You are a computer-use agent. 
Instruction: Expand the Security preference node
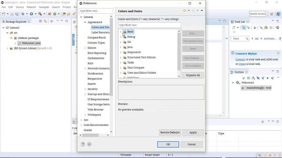(x=85, y=89)
